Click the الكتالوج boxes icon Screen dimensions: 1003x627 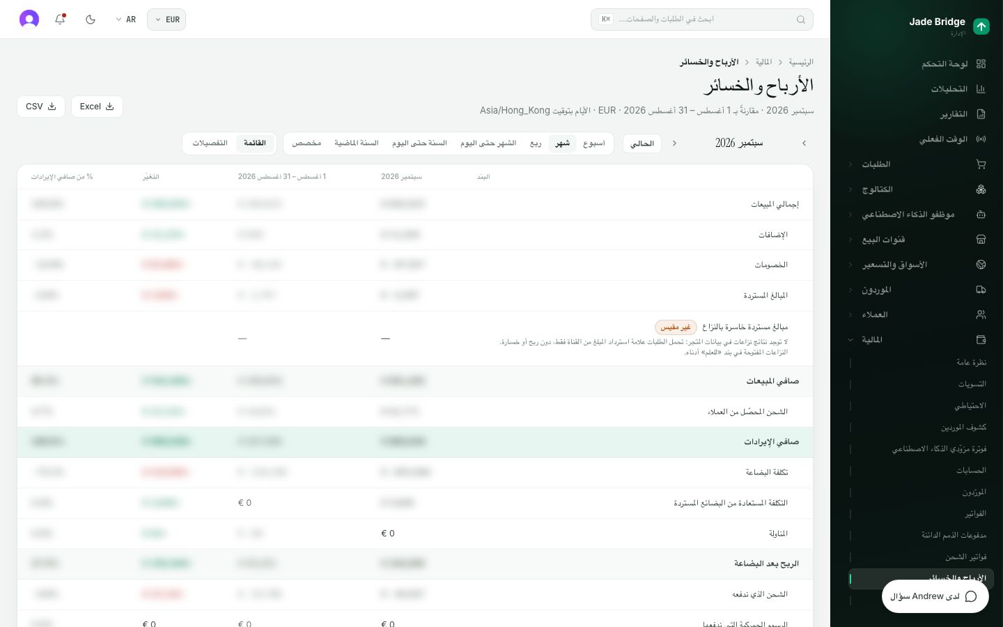(981, 189)
